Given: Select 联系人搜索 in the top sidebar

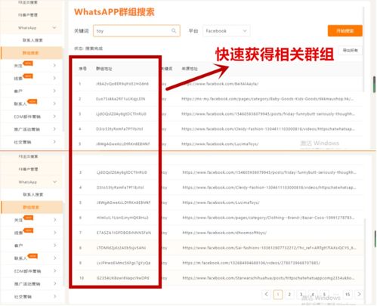Looking at the screenshot, I should click(32, 40).
